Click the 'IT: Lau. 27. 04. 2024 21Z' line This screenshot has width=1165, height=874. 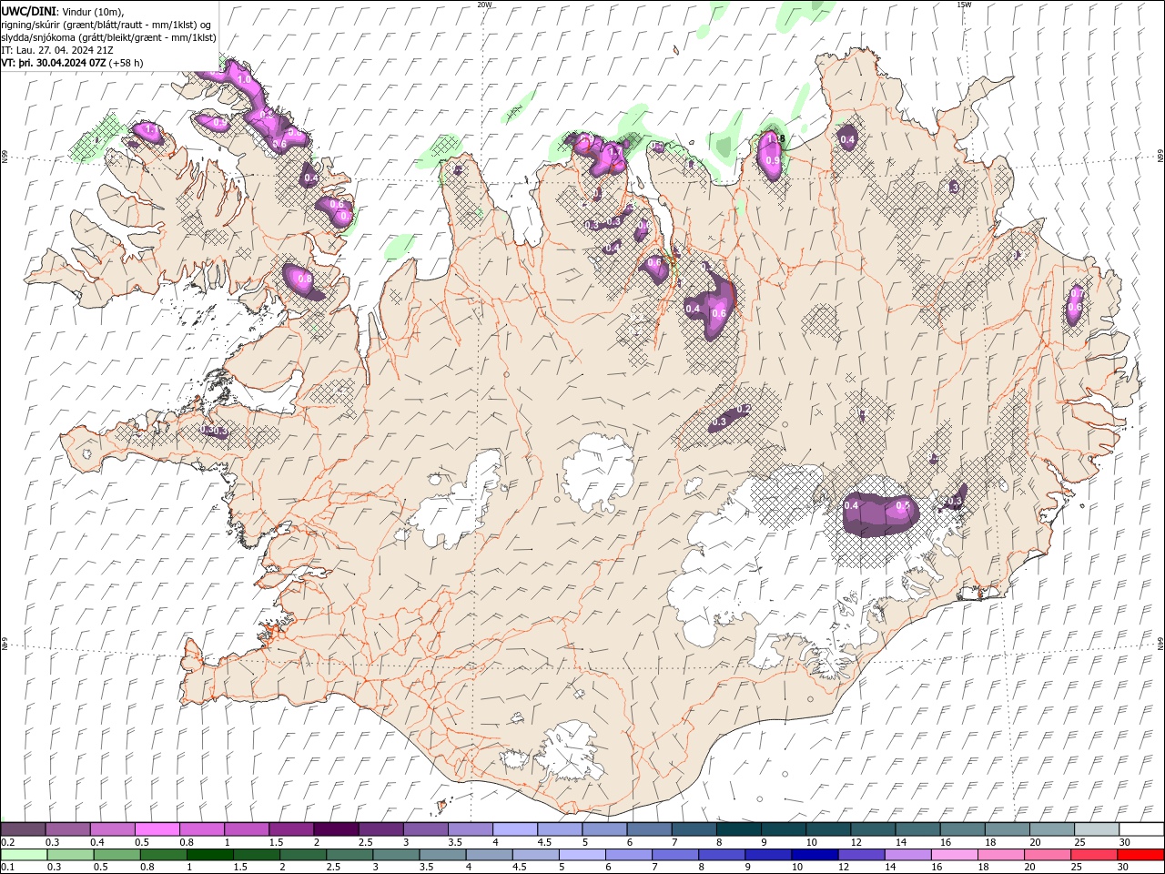[x=58, y=50]
